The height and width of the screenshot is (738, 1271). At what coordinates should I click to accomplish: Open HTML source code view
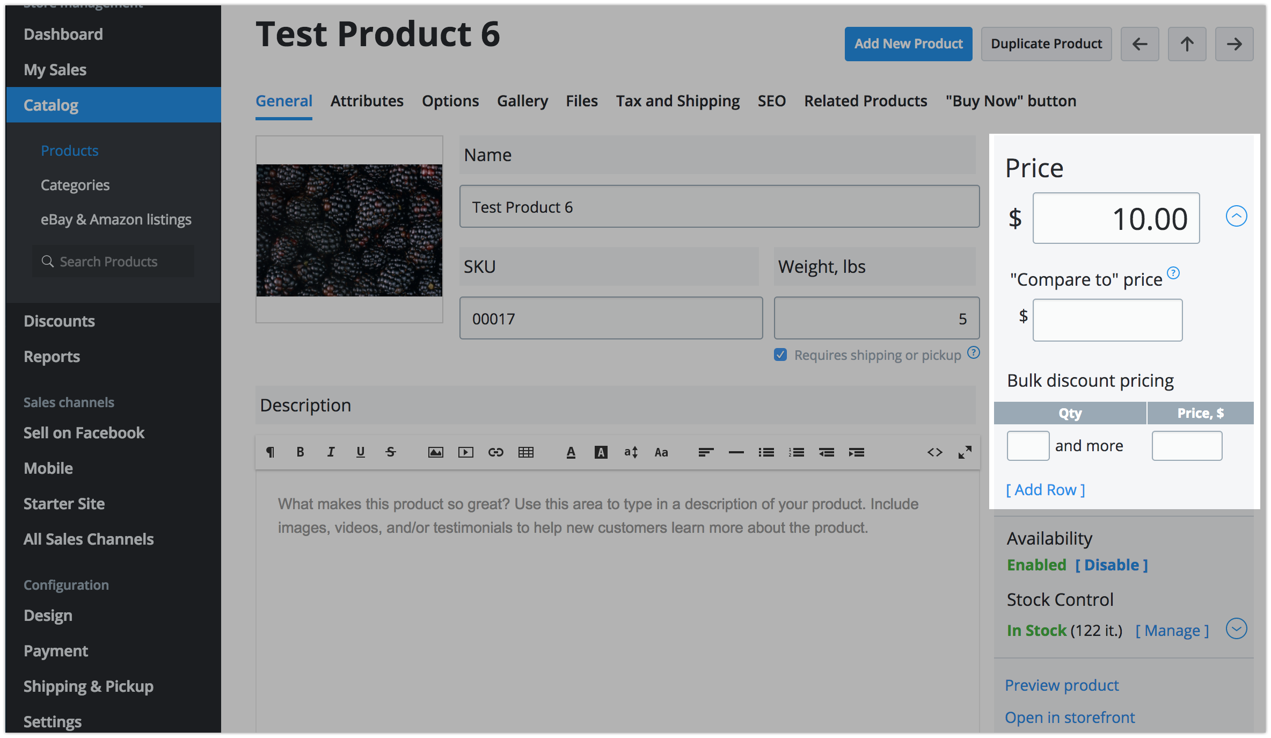click(934, 452)
